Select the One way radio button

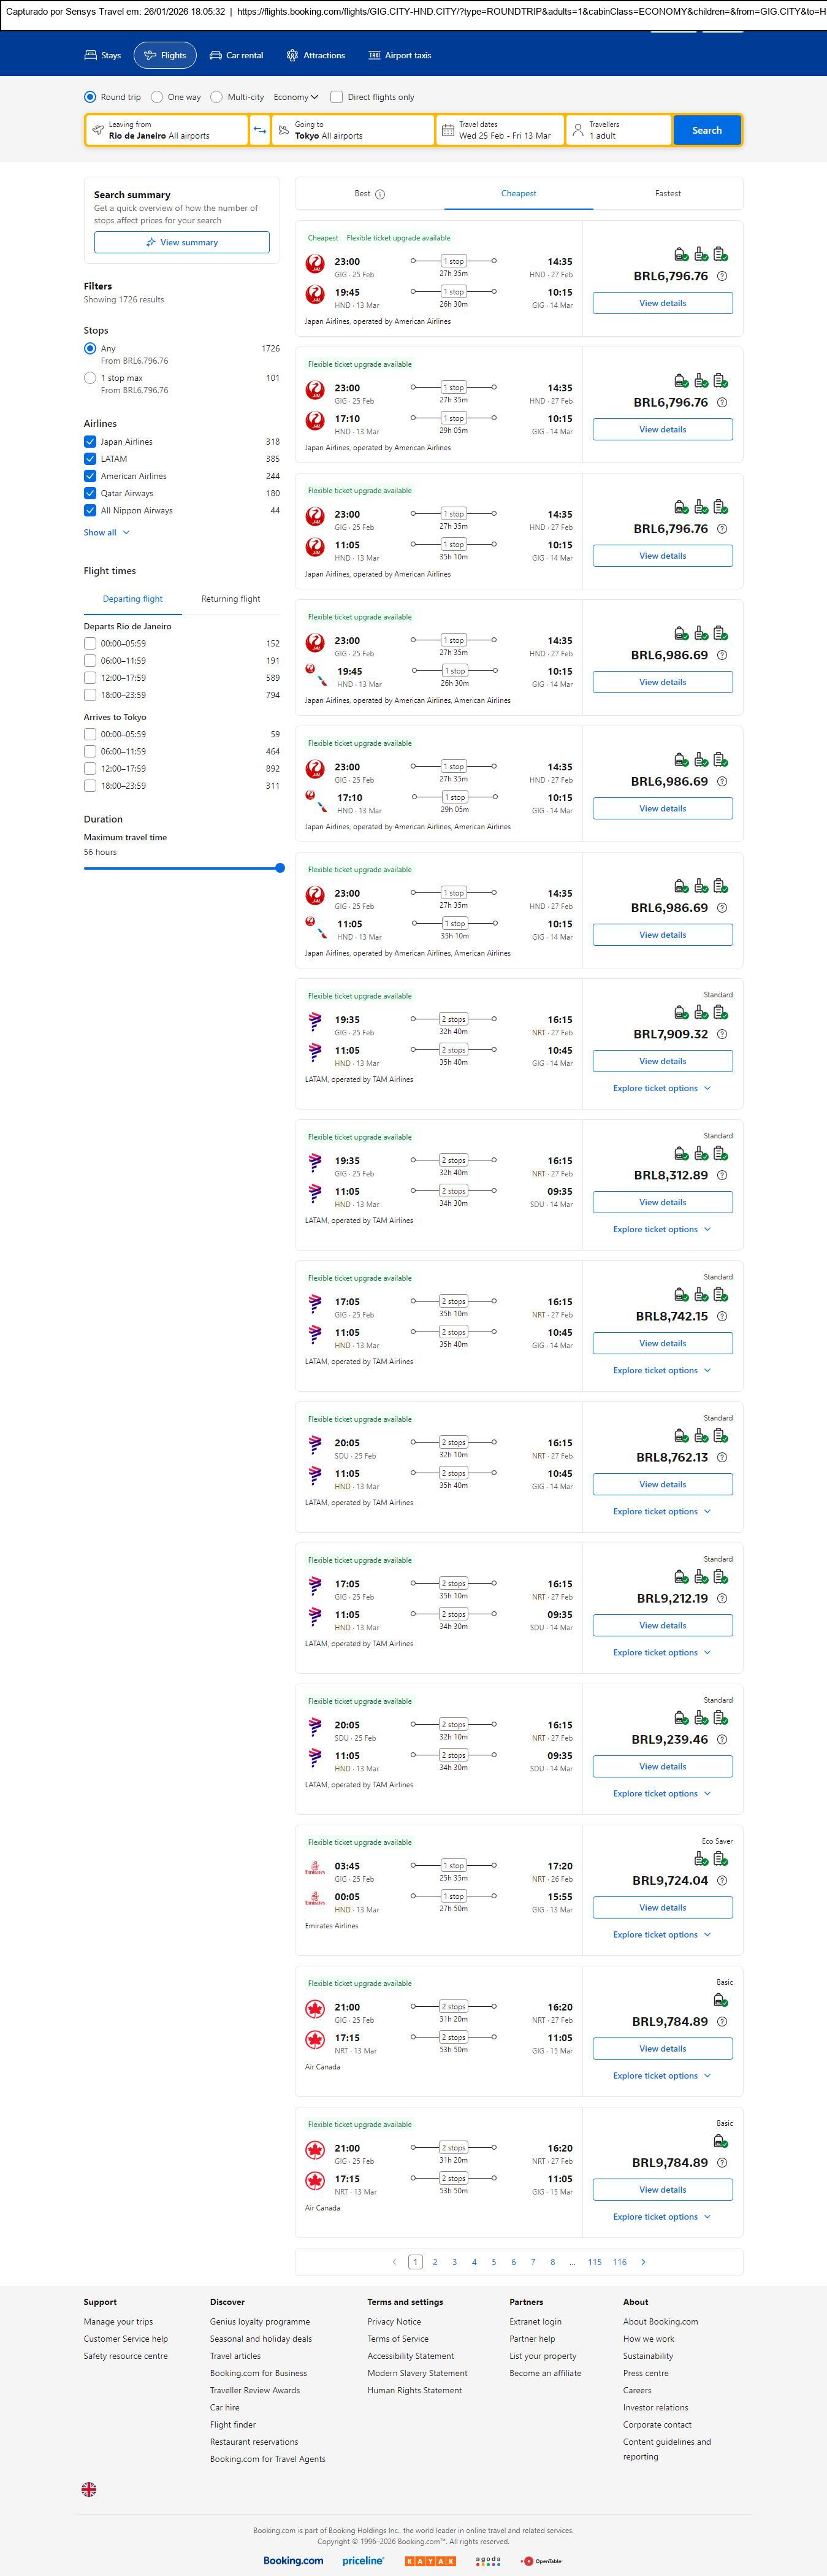pos(157,97)
